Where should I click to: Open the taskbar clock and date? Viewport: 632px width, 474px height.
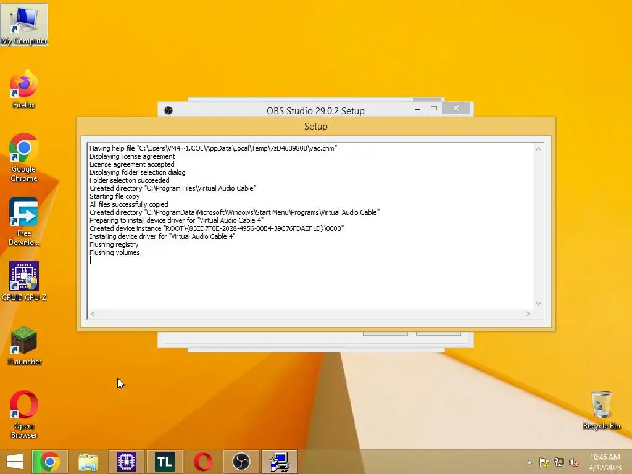pos(605,462)
